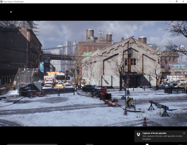
Task: Click the 'Tom Clancy's The Division' window title
Action: pos(13,2)
